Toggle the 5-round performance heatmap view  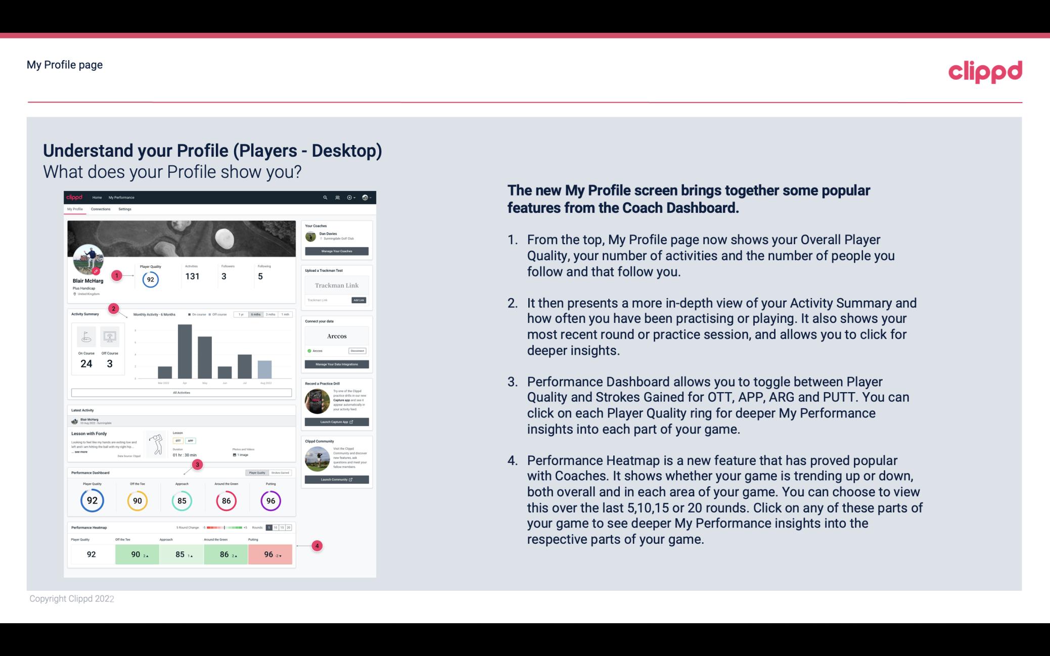coord(271,528)
